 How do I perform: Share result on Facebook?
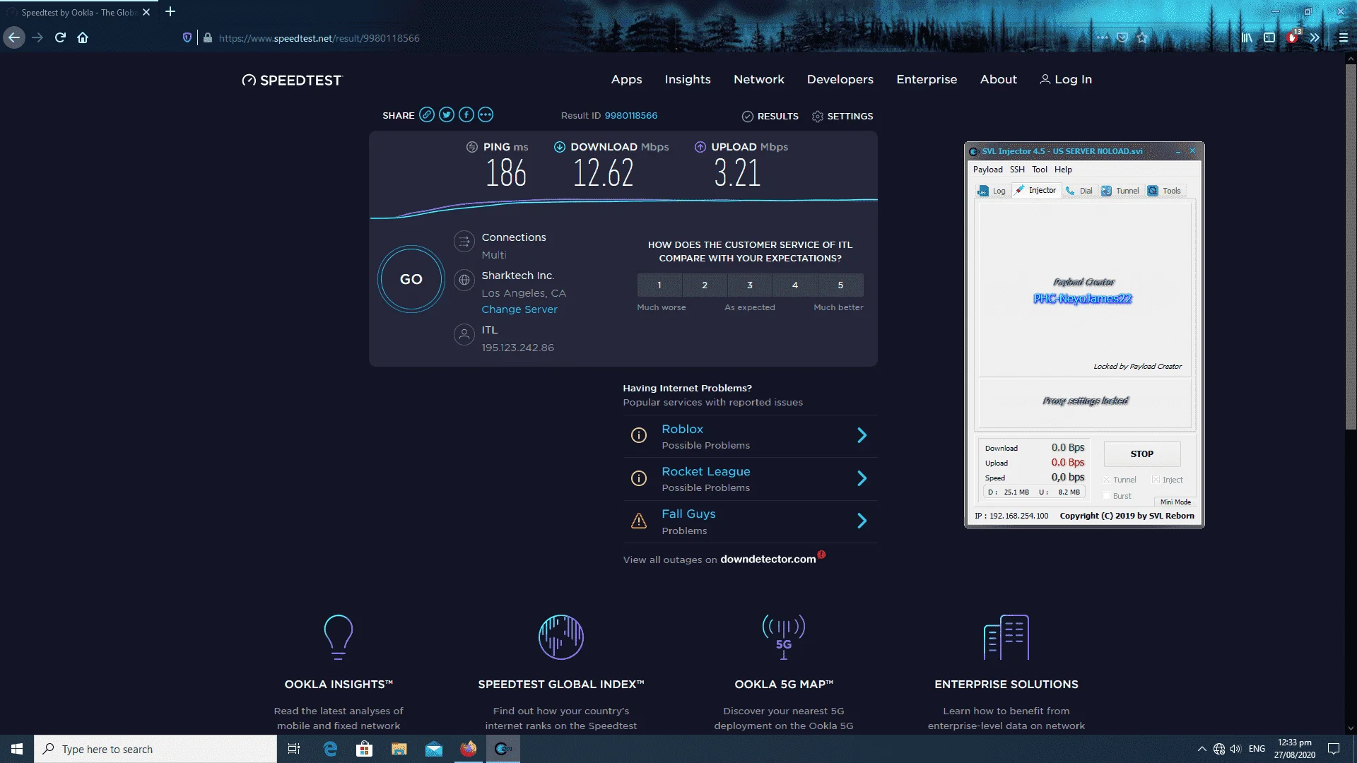pos(466,115)
